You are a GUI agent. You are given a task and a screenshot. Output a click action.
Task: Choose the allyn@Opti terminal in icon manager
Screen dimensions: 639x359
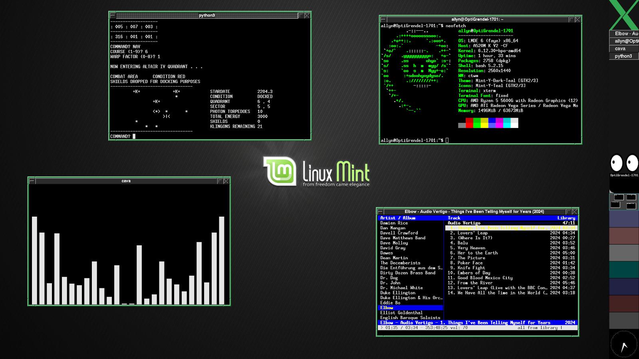624,41
